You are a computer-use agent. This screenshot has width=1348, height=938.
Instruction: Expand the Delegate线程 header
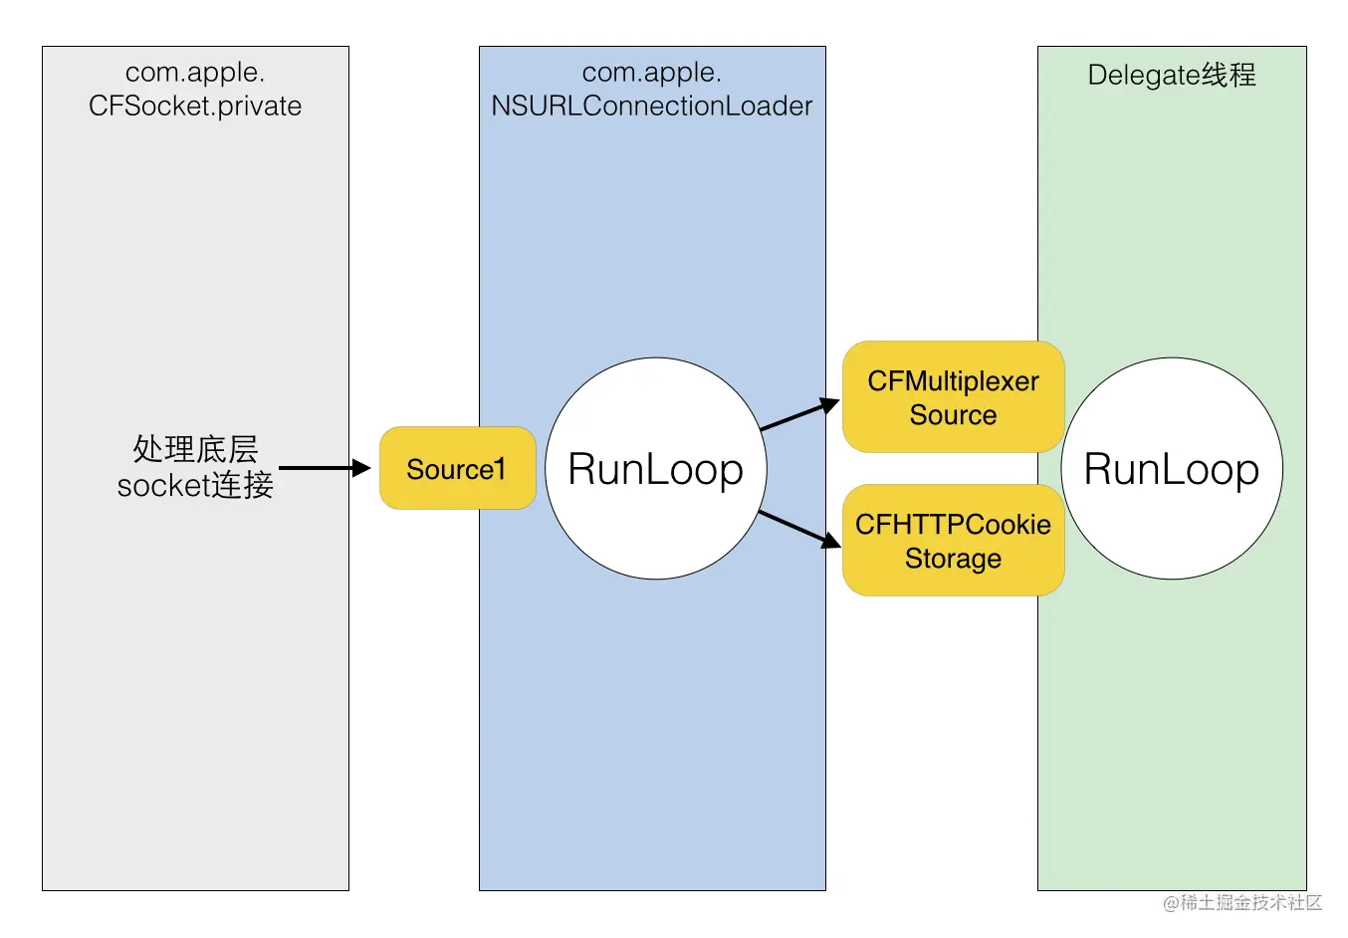pyautogui.click(x=1173, y=75)
